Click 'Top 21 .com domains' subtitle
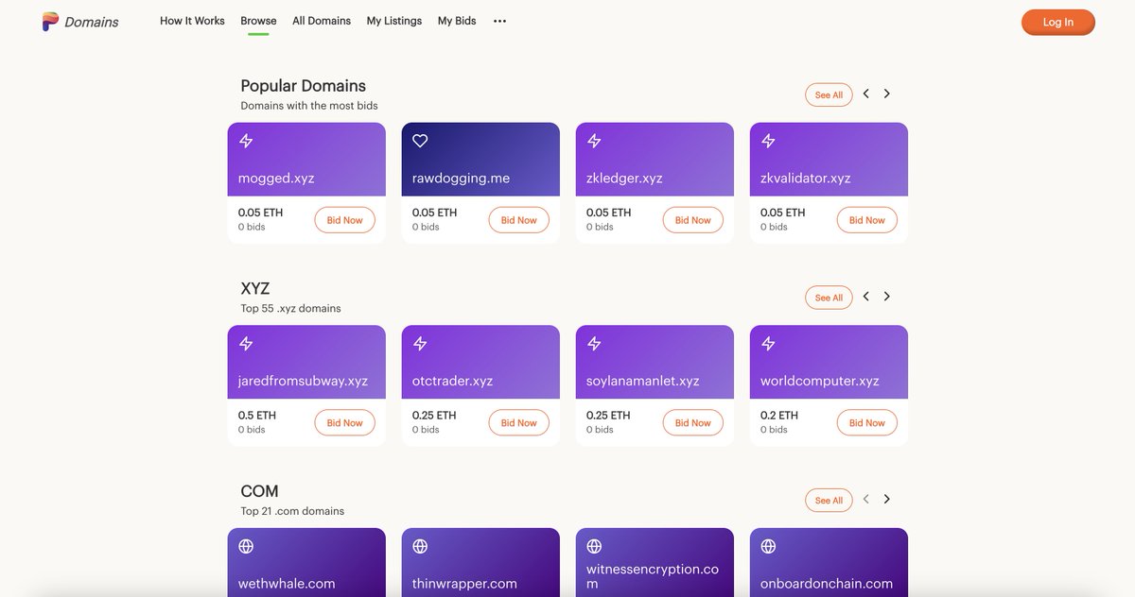The image size is (1135, 597). click(x=292, y=511)
